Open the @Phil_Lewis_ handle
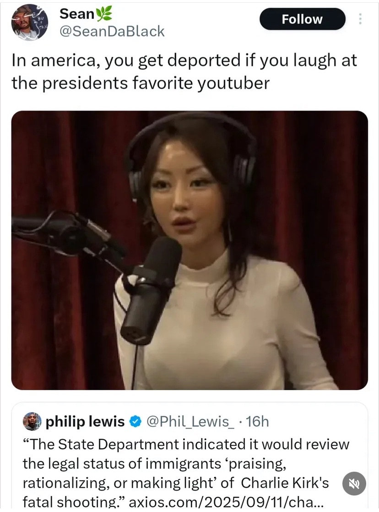The image size is (379, 512). [x=190, y=421]
